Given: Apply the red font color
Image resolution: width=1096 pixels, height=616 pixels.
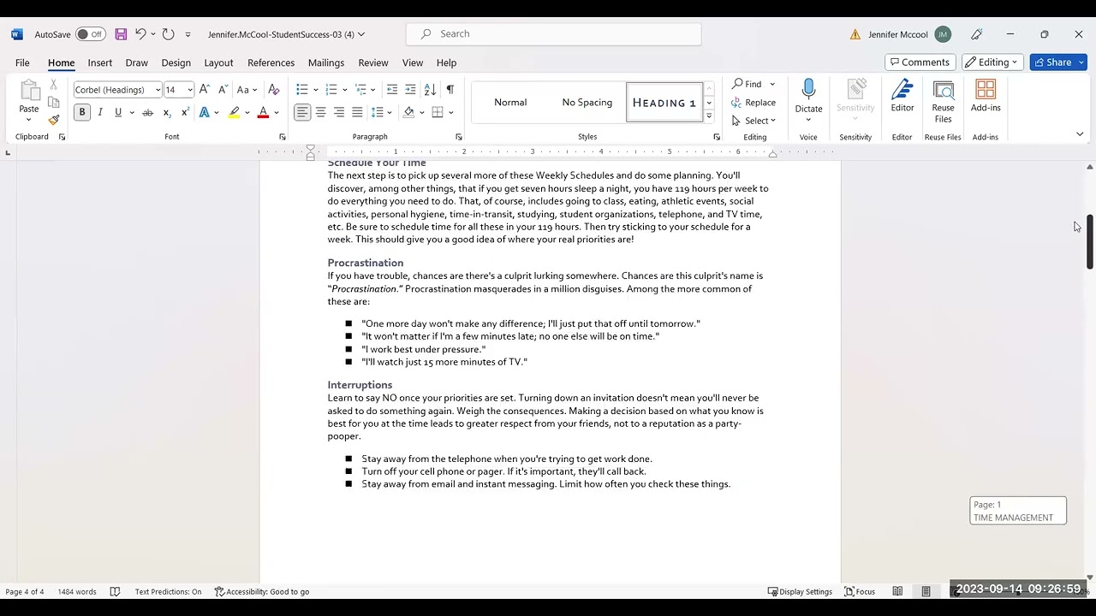Looking at the screenshot, I should [263, 113].
